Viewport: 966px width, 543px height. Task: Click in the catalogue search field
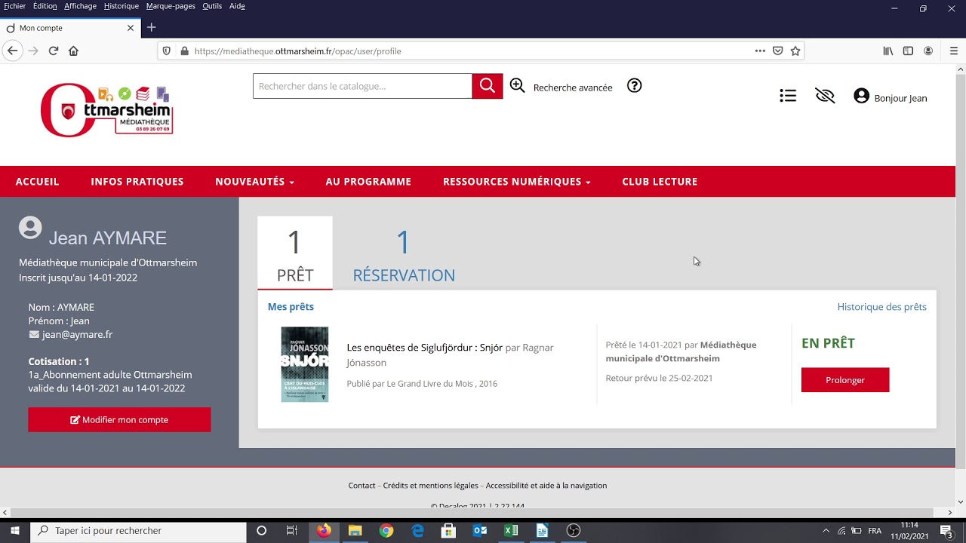[x=362, y=86]
